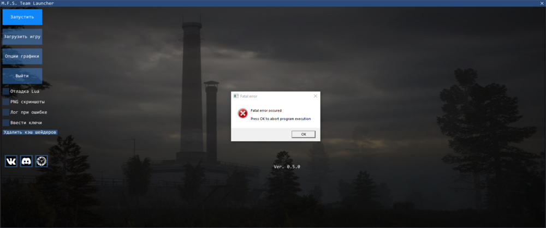The width and height of the screenshot is (546, 228).
Task: Open Загрузить игру load game
Action: 22,37
